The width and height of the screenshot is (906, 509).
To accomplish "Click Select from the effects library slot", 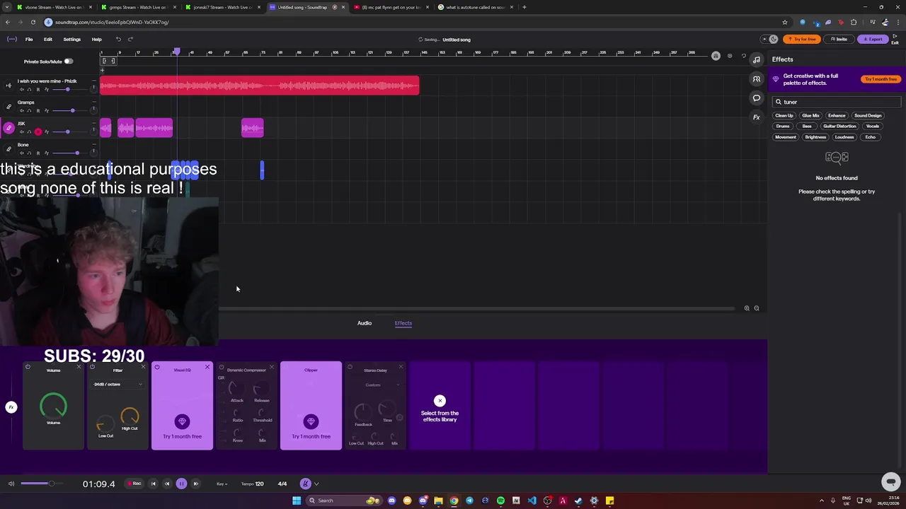I will tap(440, 406).
